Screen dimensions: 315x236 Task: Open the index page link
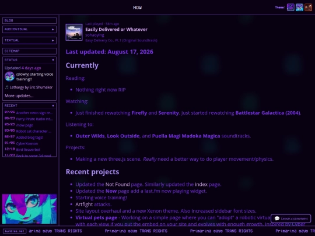pos(201,184)
